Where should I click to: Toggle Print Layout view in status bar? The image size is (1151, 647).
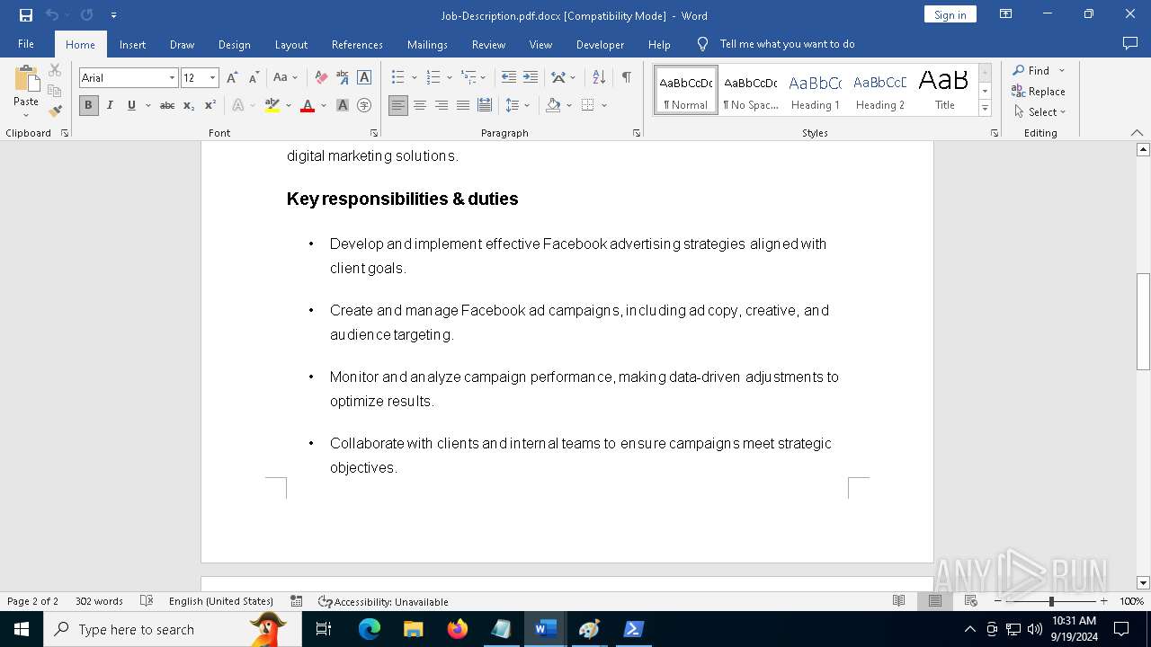[935, 601]
